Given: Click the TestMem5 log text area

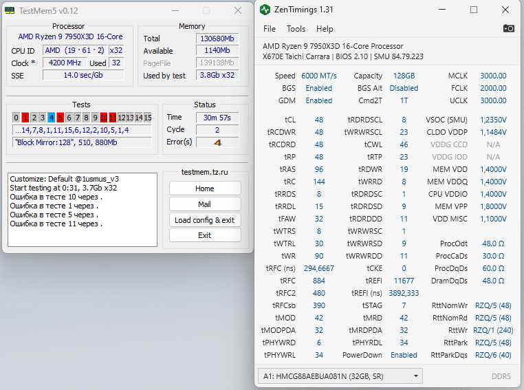Looking at the screenshot, I should click(83, 210).
